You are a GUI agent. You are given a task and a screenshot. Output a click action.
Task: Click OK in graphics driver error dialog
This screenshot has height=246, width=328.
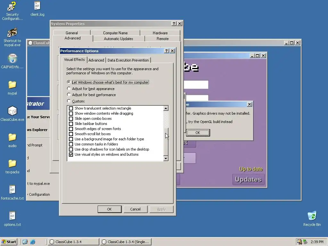(198, 133)
